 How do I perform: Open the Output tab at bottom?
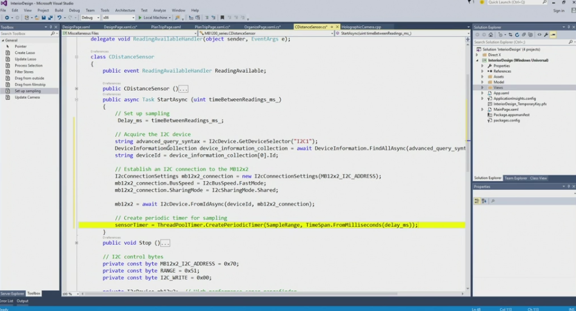22,301
